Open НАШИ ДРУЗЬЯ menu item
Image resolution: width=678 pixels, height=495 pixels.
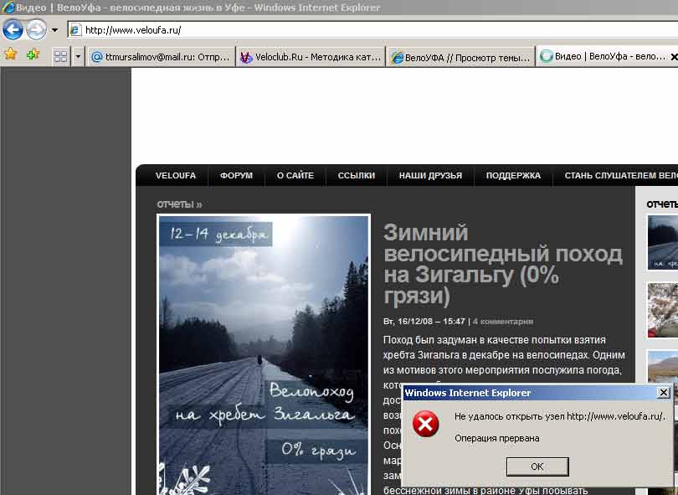pos(431,176)
